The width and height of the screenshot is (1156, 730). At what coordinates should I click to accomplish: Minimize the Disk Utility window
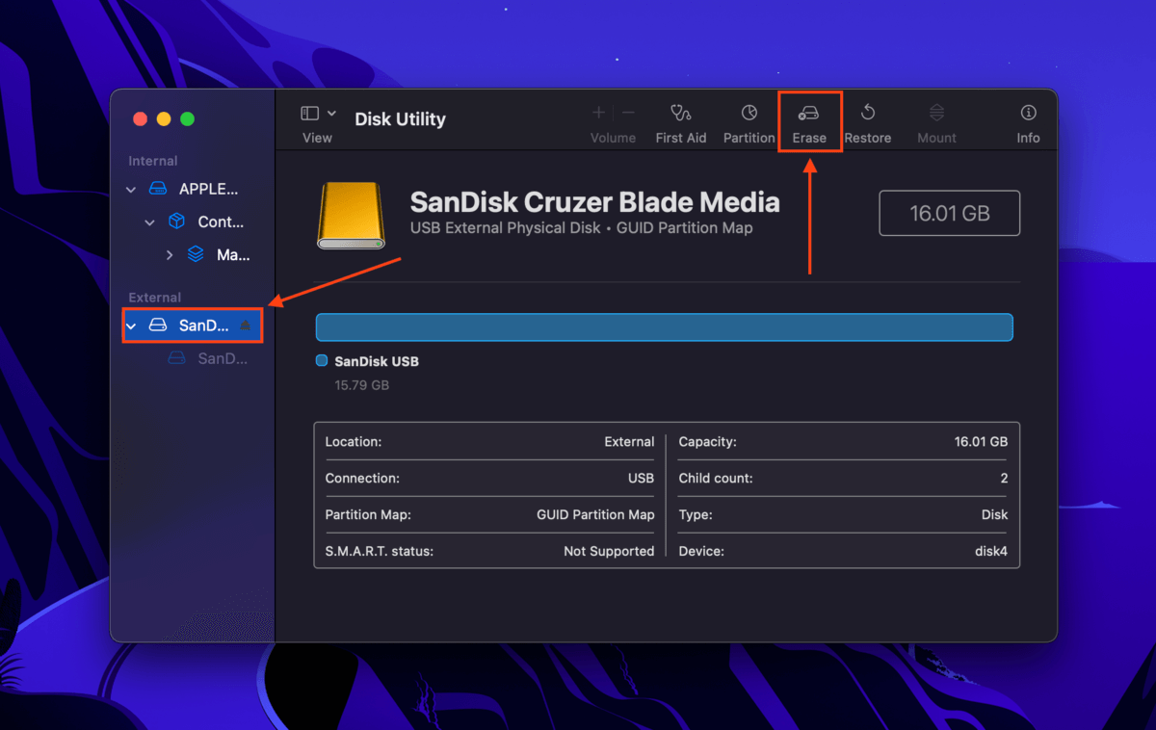[x=164, y=118]
